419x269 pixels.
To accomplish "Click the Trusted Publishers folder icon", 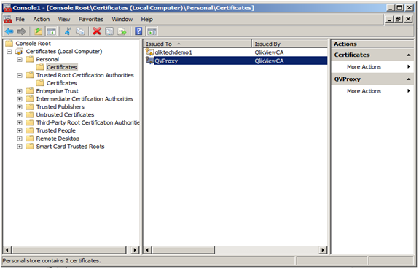I will click(x=30, y=106).
